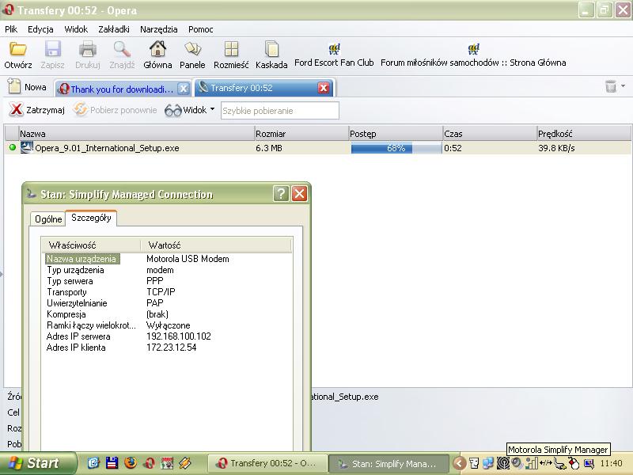Screen dimensions: 633x475
Task: Sort transfers by Prędkość column header
Action: click(555, 134)
